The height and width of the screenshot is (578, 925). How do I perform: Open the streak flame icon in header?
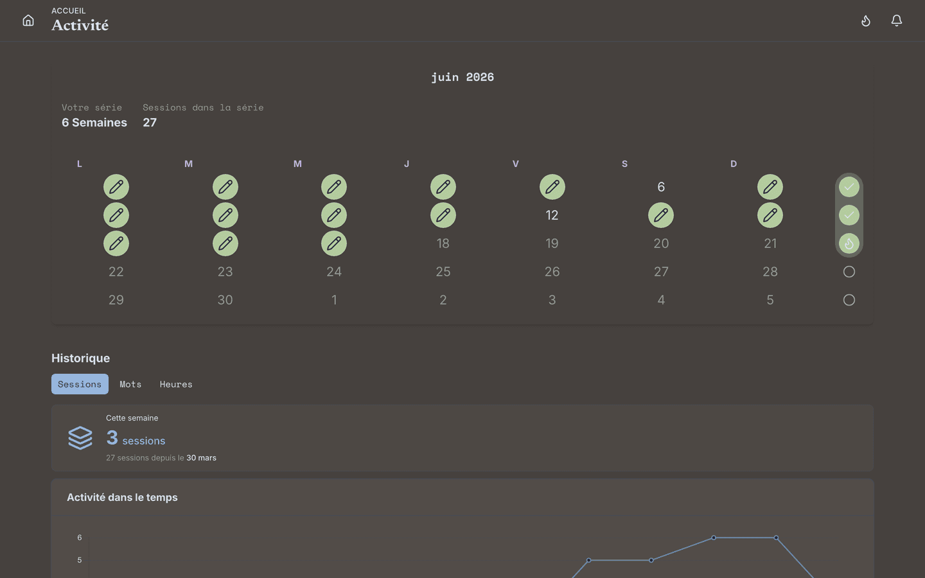[866, 21]
